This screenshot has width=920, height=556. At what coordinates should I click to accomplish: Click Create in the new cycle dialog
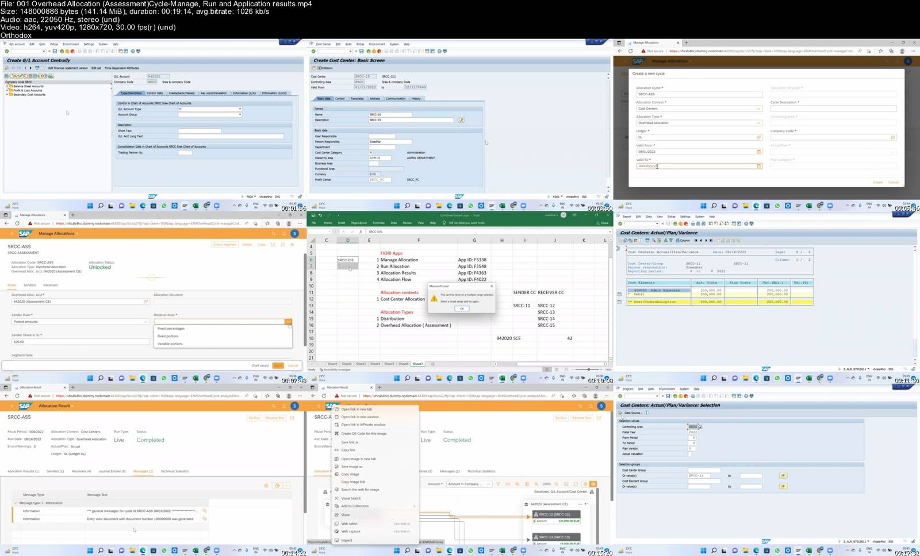[x=877, y=182]
